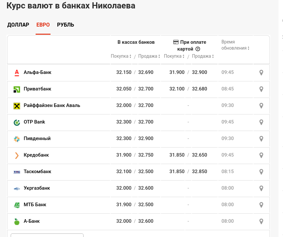Click the card payment help question icon
This screenshot has width=283, height=237.
pyautogui.click(x=198, y=49)
